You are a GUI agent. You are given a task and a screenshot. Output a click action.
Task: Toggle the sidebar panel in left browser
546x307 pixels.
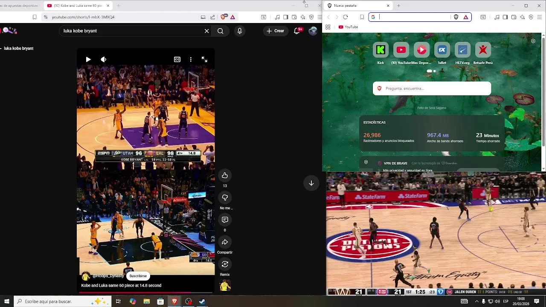(286, 17)
